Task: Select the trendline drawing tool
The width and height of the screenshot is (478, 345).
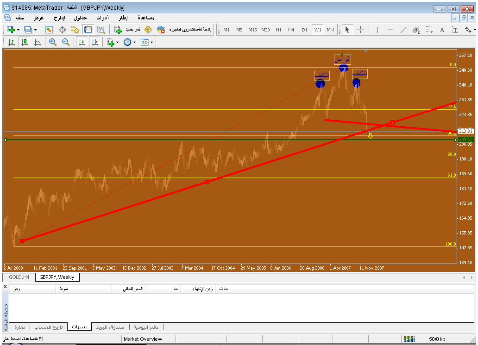Action: click(x=403, y=30)
